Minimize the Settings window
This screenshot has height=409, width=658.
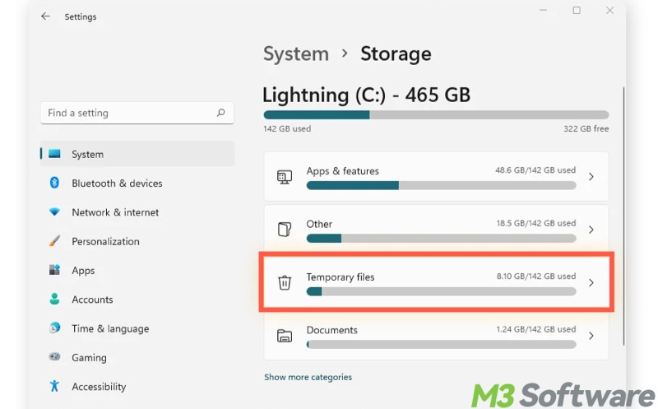[543, 10]
